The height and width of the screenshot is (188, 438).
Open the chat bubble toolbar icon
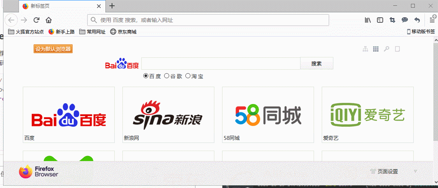404,20
